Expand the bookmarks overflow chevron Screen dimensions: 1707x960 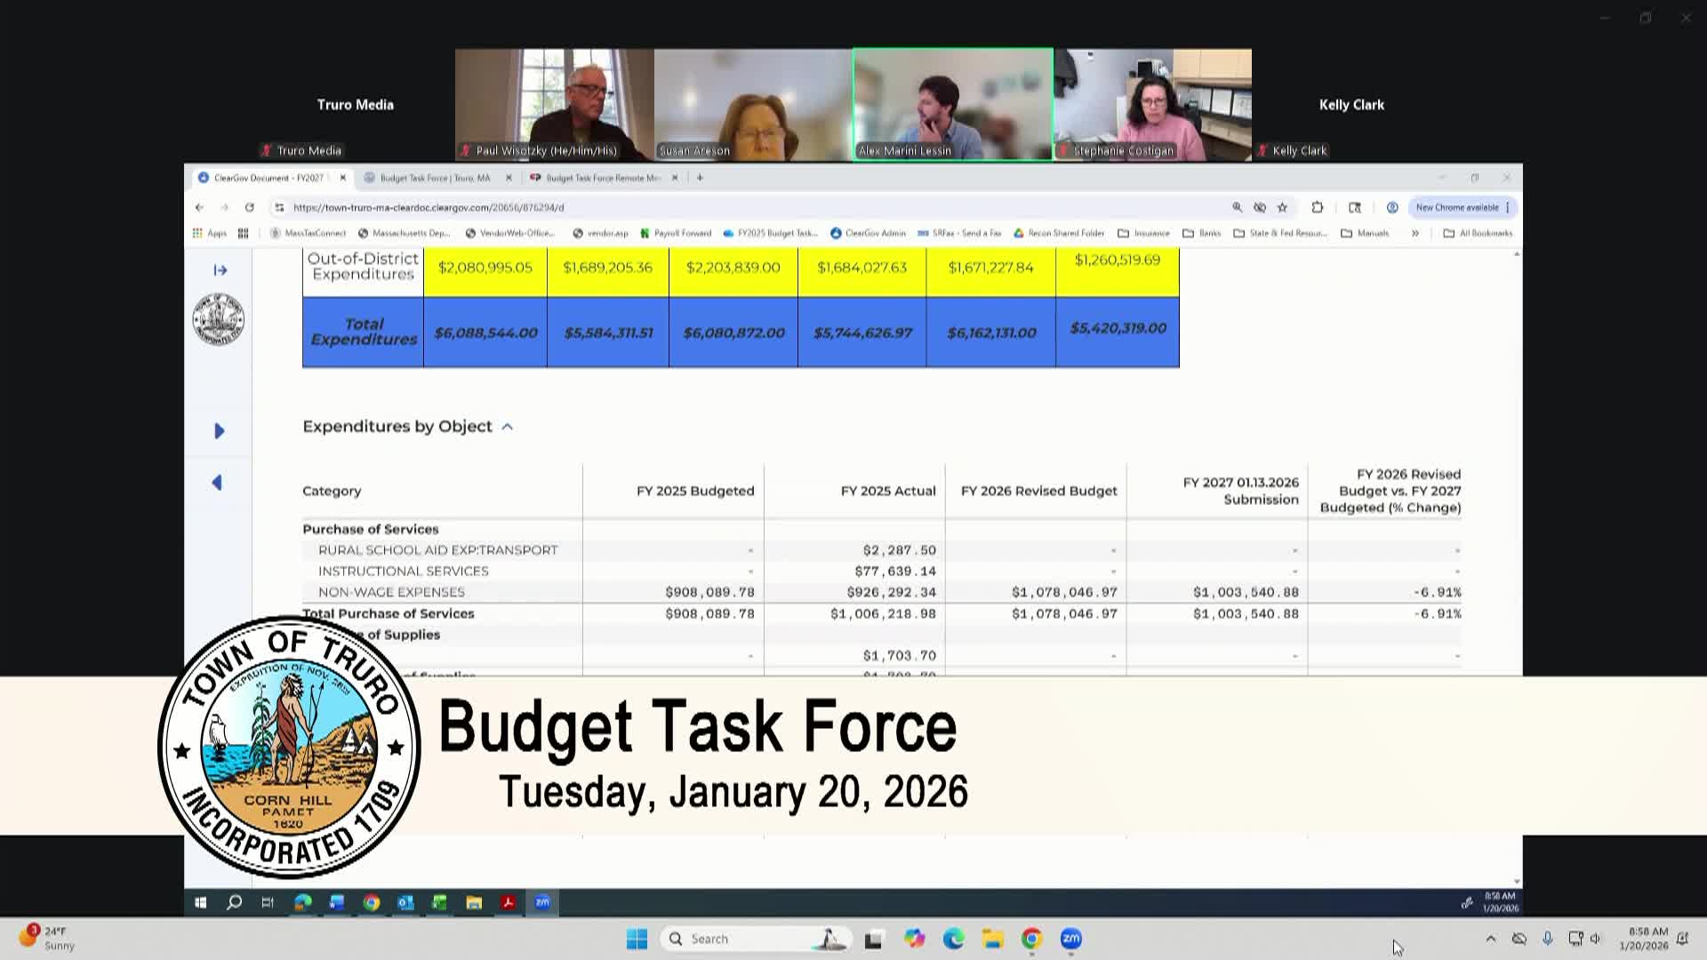pyautogui.click(x=1414, y=233)
